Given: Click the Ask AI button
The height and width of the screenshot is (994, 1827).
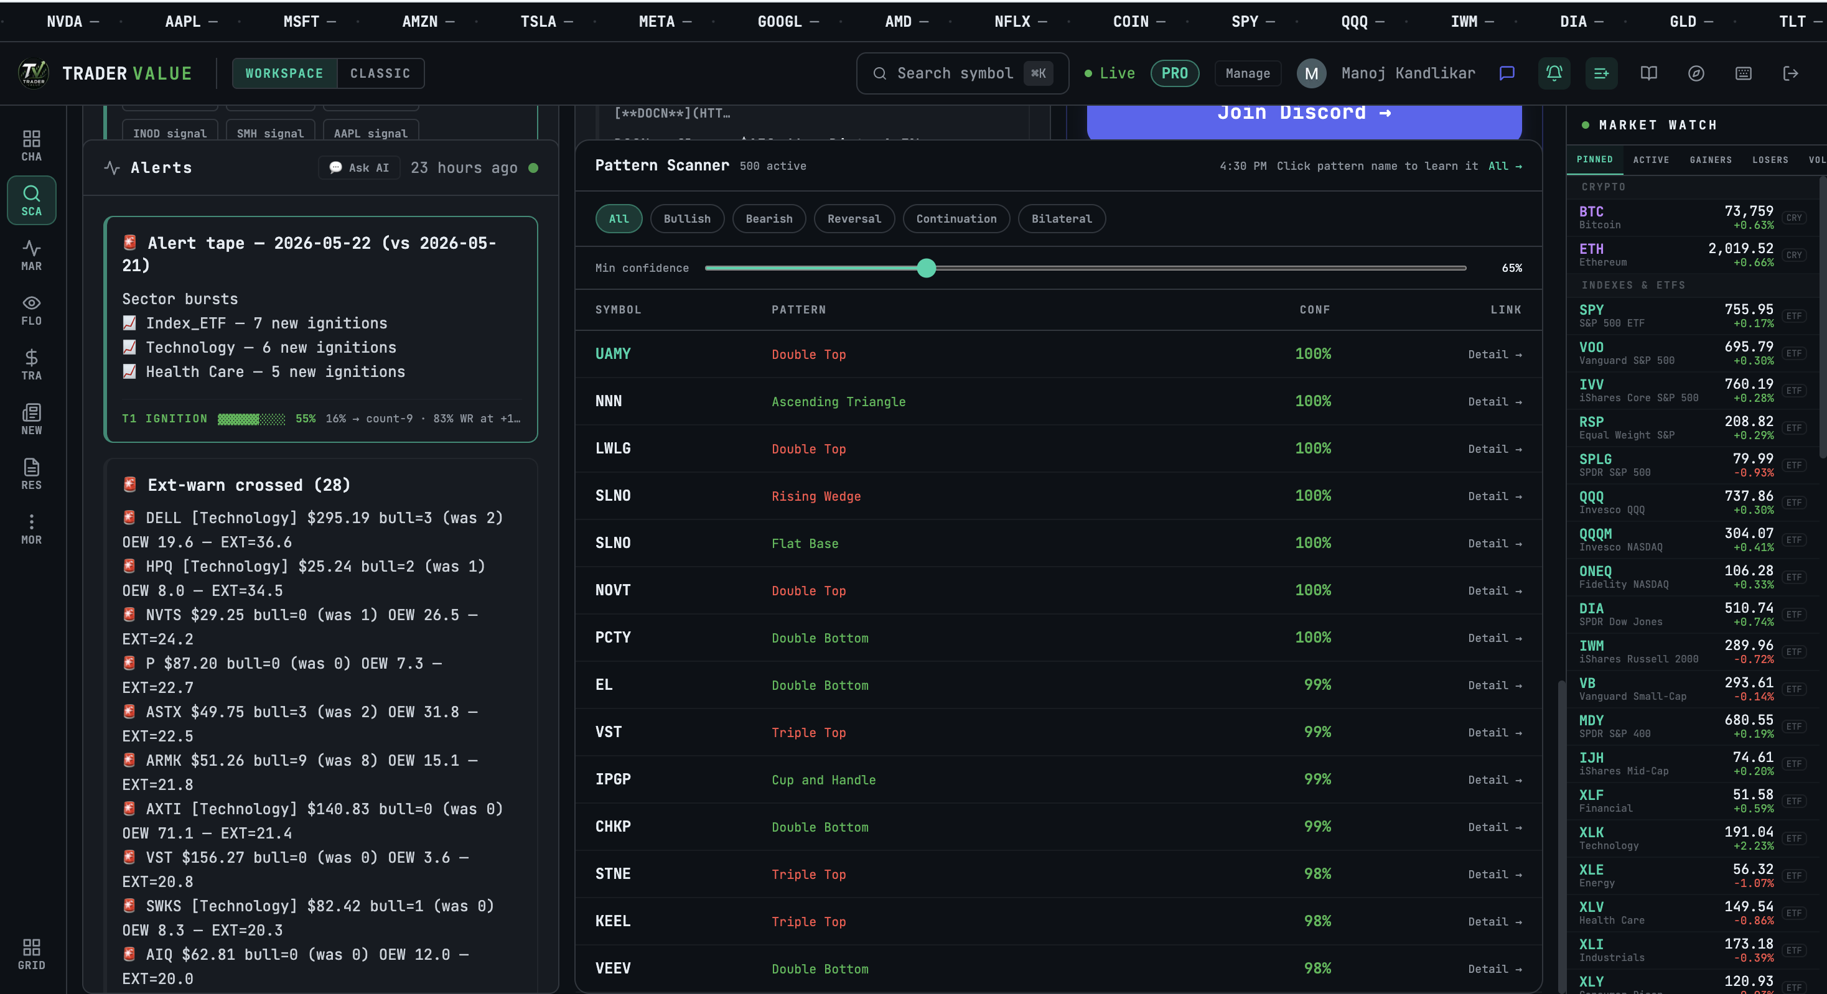Looking at the screenshot, I should (359, 167).
